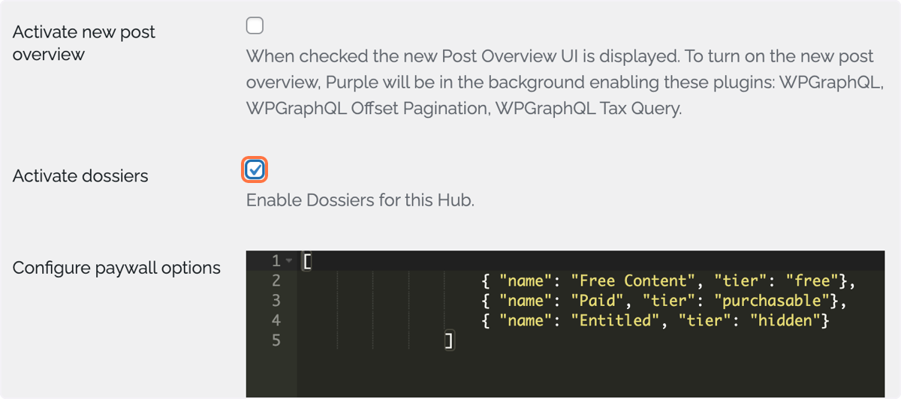Select line number 4 in editor gutter

[276, 321]
